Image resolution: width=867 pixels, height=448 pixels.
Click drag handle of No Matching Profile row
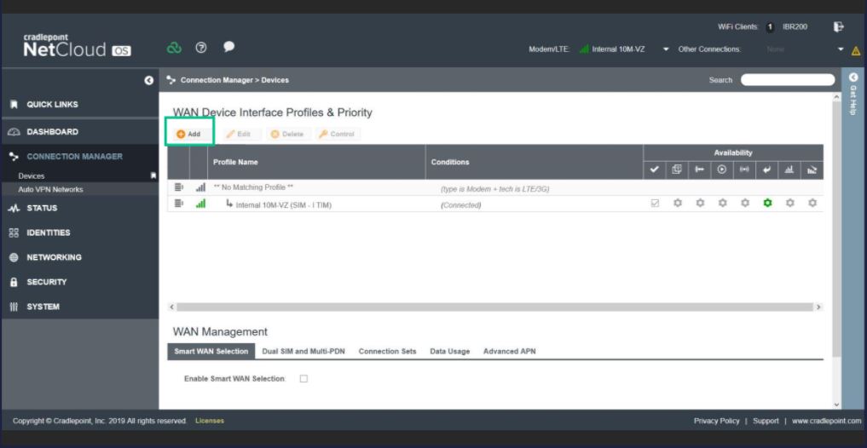tap(178, 187)
